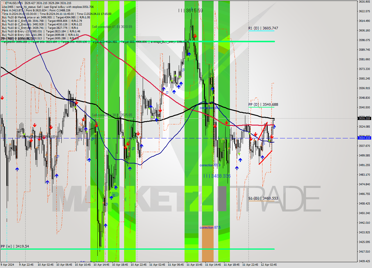Click the 3499.585 value on price axis

(364, 156)
